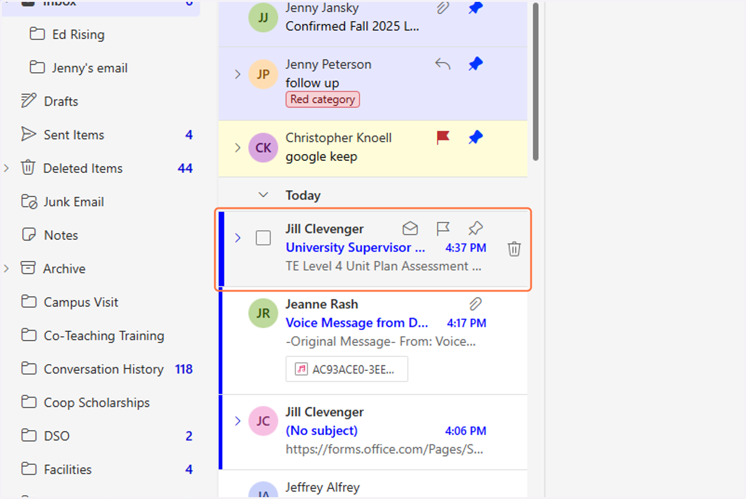Click the DSO folder icon

(x=29, y=436)
